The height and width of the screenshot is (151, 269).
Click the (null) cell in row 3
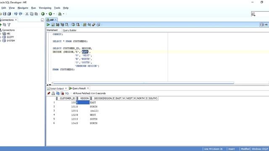(94, 111)
